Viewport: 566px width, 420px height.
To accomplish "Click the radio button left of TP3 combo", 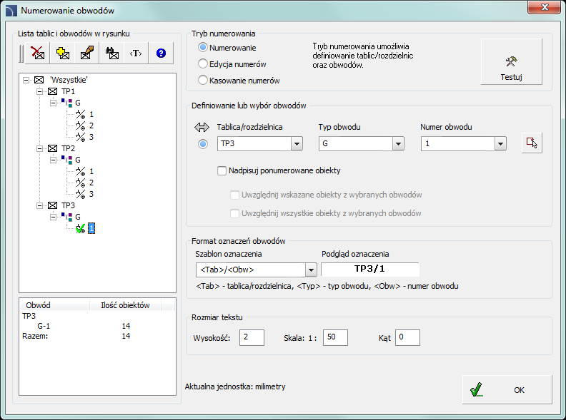I will pyautogui.click(x=203, y=144).
